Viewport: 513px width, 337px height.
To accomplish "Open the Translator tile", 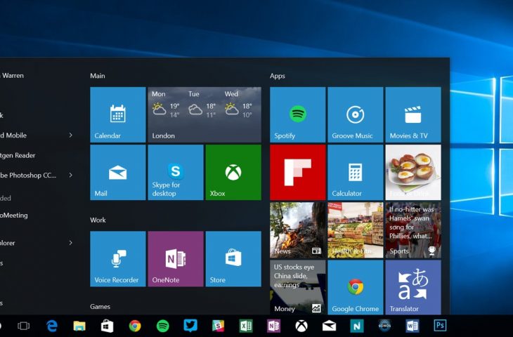I will [413, 287].
